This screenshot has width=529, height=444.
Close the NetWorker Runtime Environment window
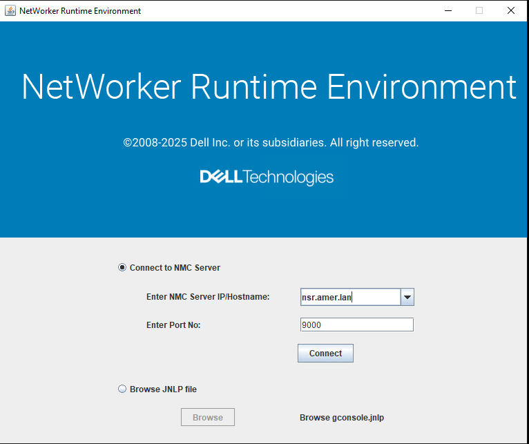511,11
